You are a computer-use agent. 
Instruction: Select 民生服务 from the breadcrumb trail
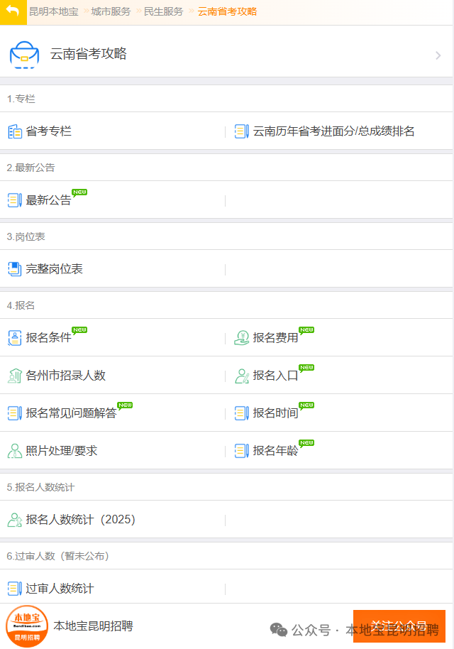(163, 12)
